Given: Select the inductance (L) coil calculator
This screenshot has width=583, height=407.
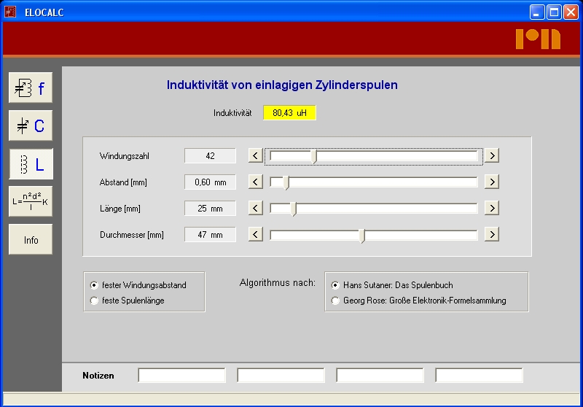Looking at the screenshot, I should (31, 164).
